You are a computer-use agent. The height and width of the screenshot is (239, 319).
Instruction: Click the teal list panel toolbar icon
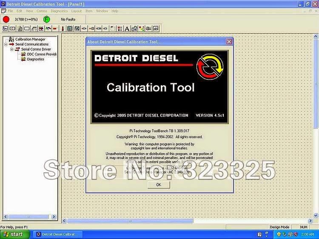click(70, 28)
